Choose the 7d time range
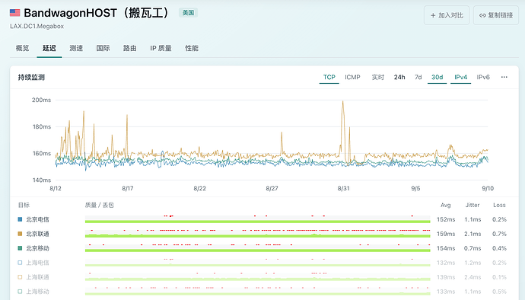Screen dimensions: 525x300 (x=418, y=77)
